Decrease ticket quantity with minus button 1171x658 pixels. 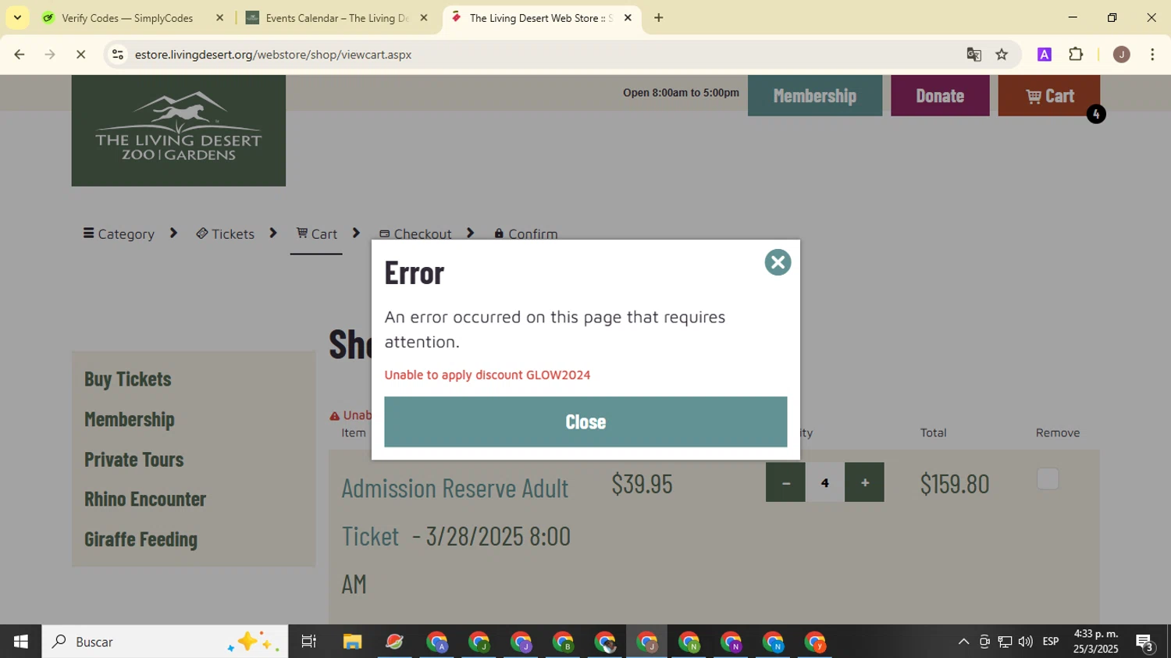click(x=785, y=482)
